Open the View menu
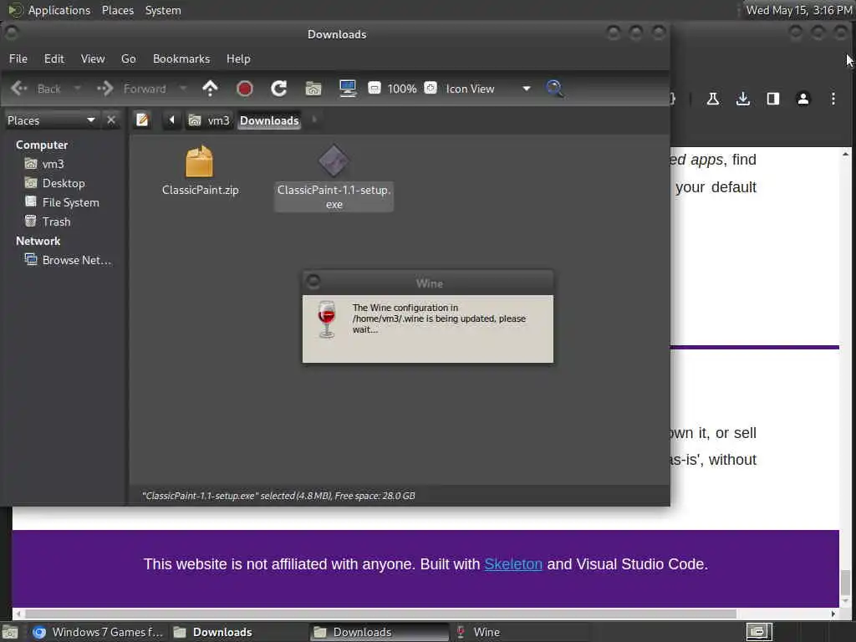856x642 pixels. point(93,59)
